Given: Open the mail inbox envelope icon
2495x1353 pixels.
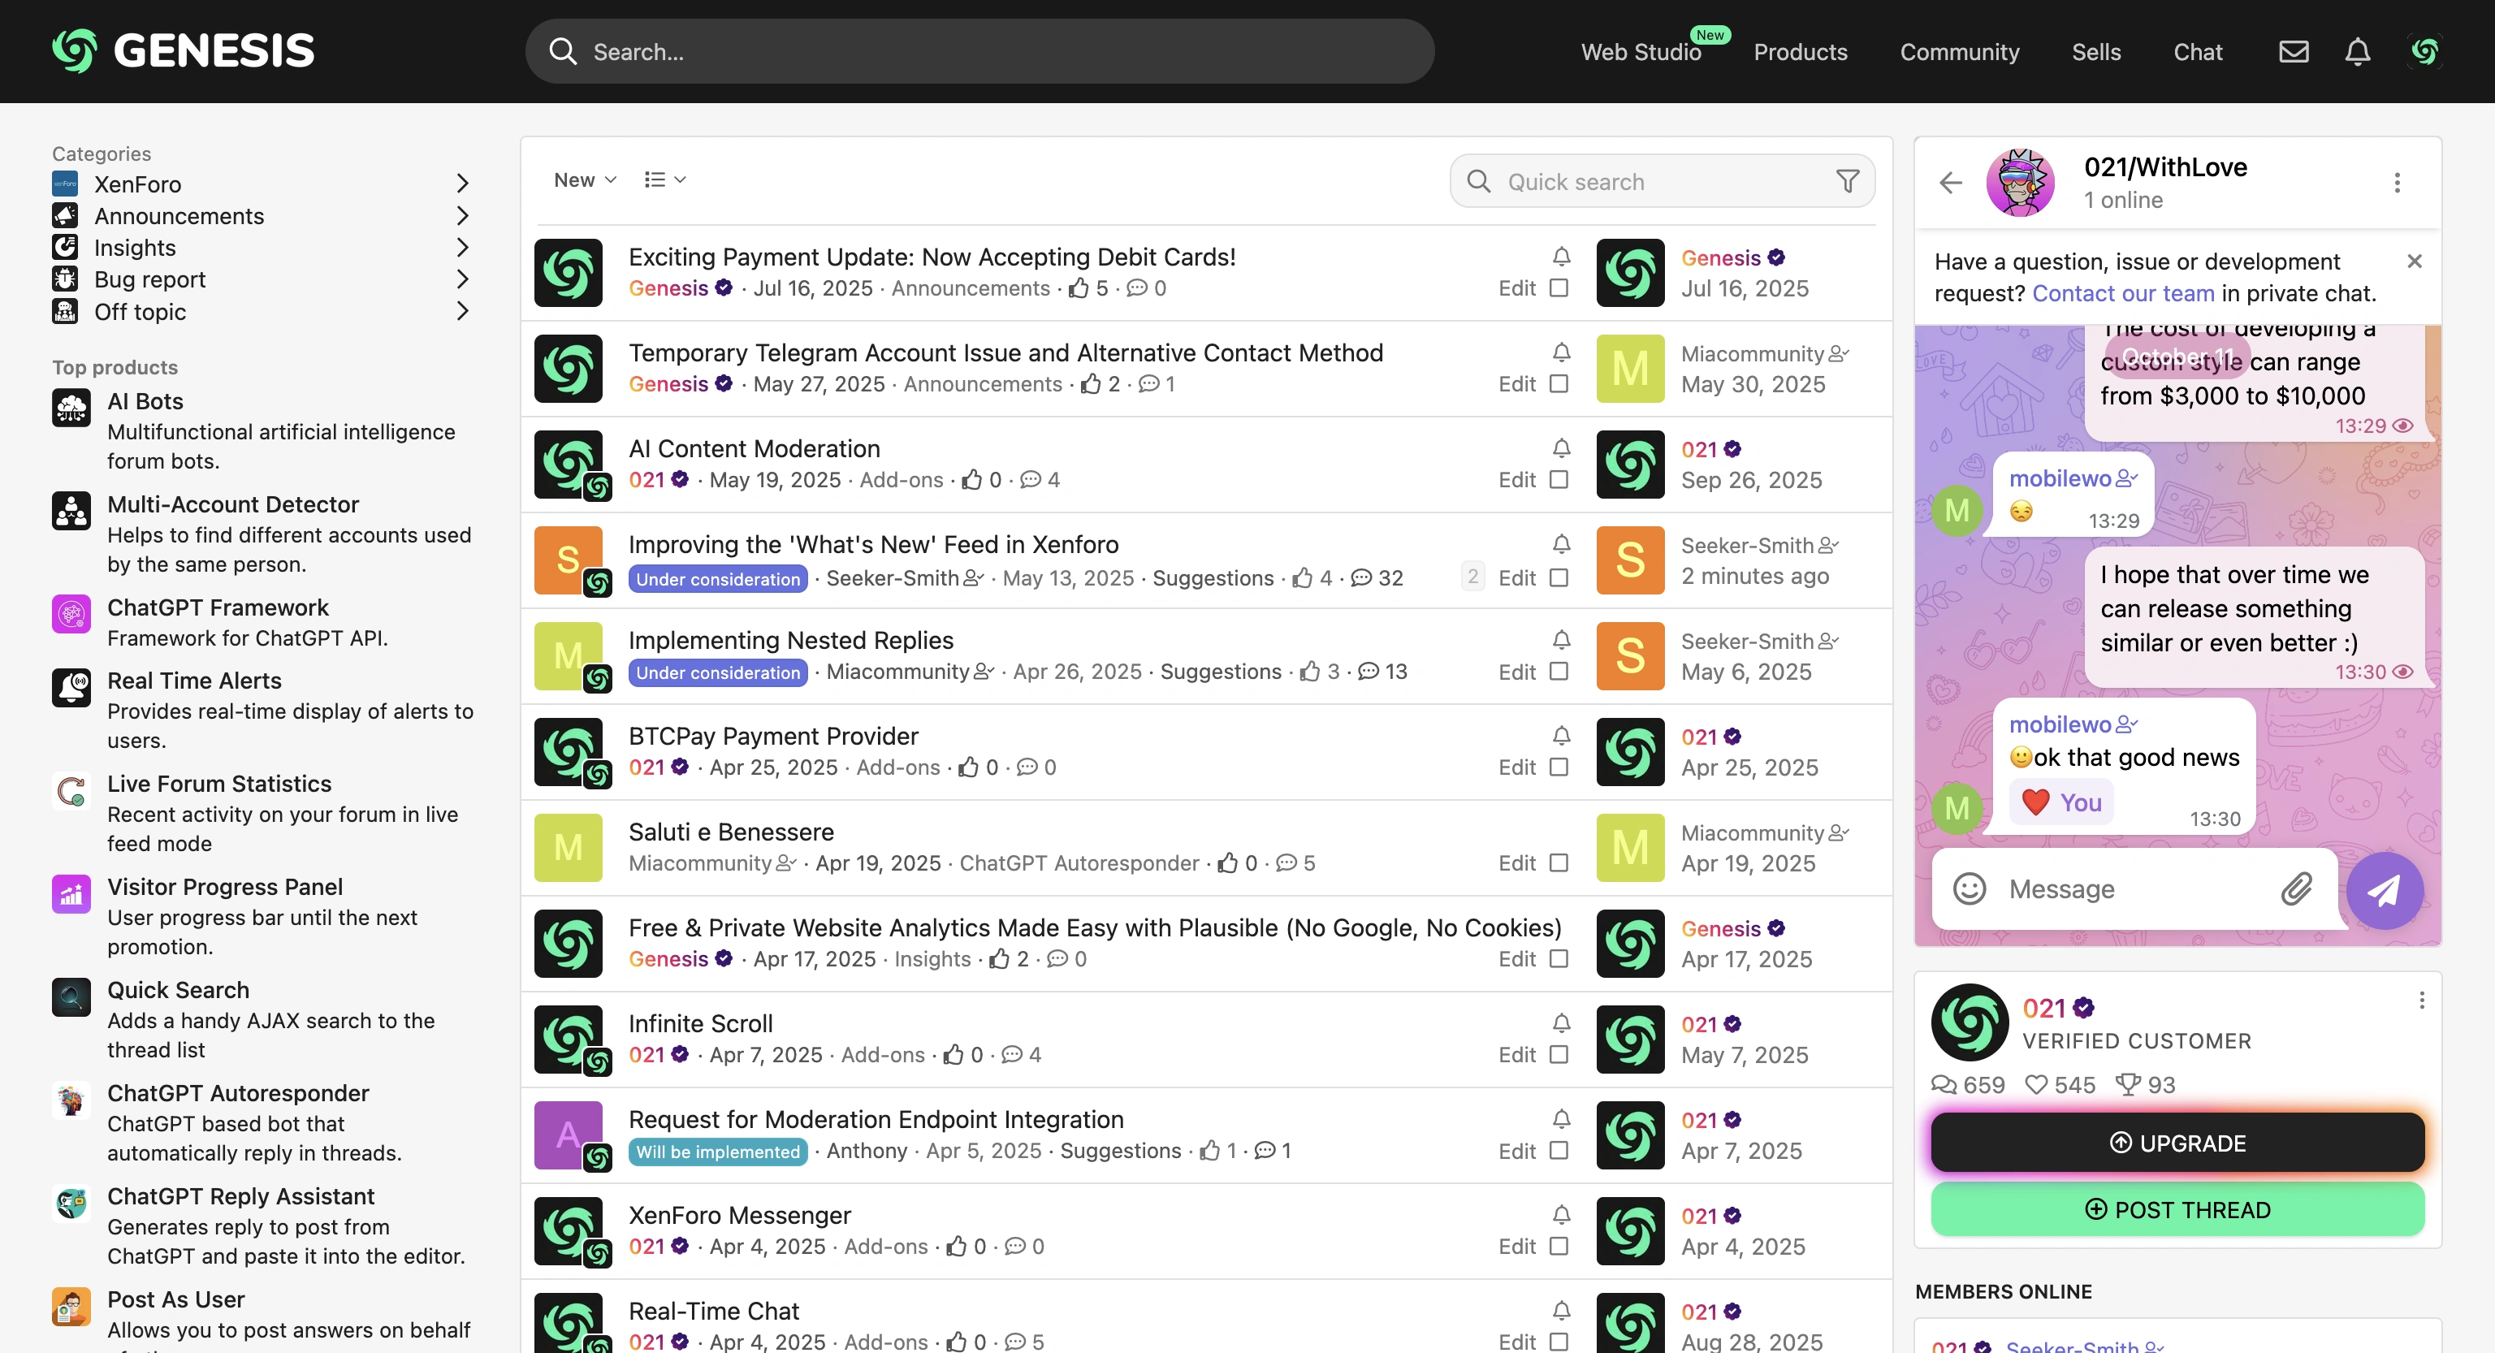Looking at the screenshot, I should point(2293,51).
